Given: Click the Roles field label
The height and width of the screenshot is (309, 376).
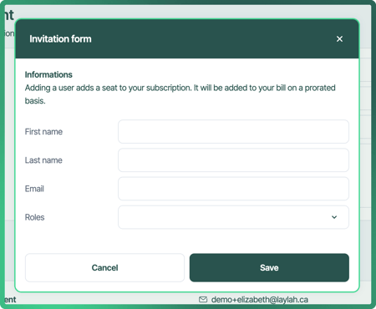Looking at the screenshot, I should click(34, 217).
